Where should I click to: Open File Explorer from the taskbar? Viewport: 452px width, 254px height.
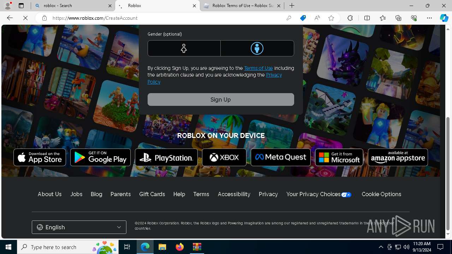pyautogui.click(x=162, y=247)
